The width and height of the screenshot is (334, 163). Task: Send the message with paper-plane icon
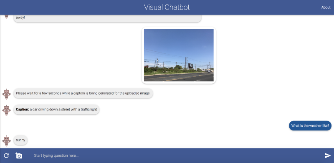click(328, 155)
